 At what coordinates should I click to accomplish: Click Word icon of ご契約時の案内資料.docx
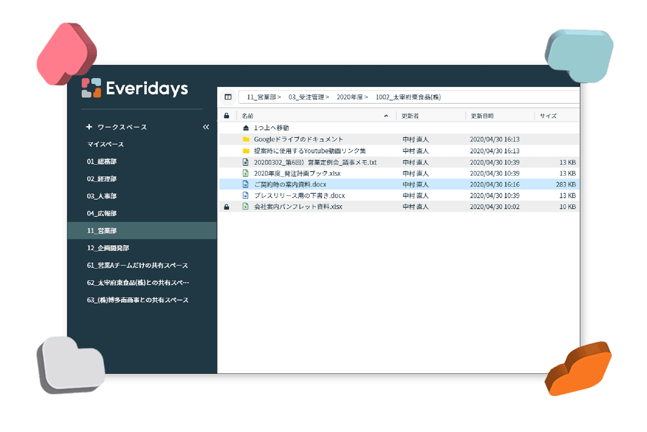click(245, 184)
